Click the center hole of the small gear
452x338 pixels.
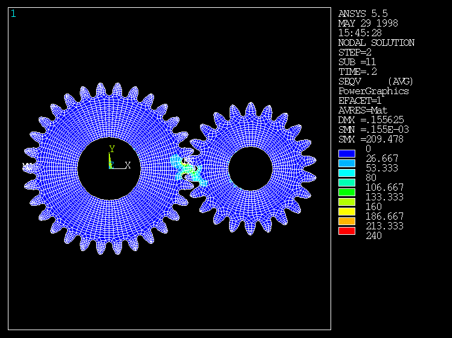pyautogui.click(x=250, y=168)
